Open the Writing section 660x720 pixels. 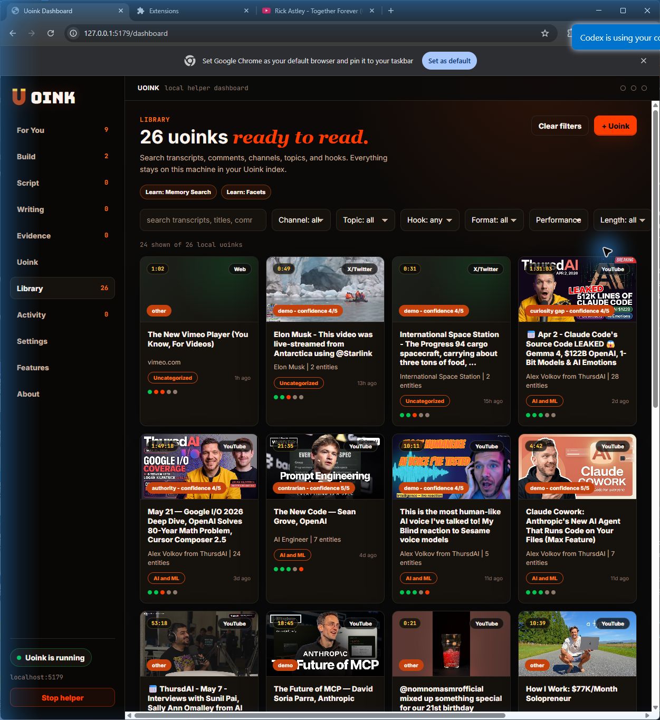click(x=62, y=209)
